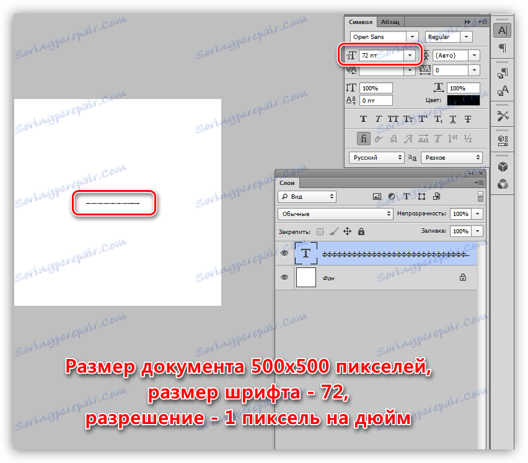Image resolution: width=528 pixels, height=463 pixels.
Task: Click baseline shift 0 пт field
Action: coord(376,100)
